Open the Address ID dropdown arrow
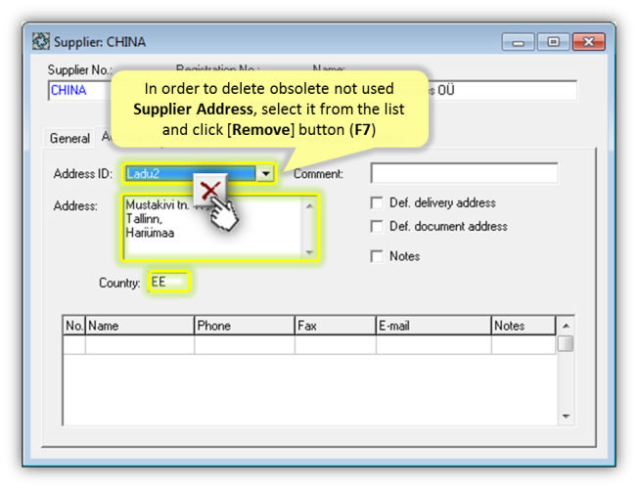The image size is (638, 489). tap(264, 174)
